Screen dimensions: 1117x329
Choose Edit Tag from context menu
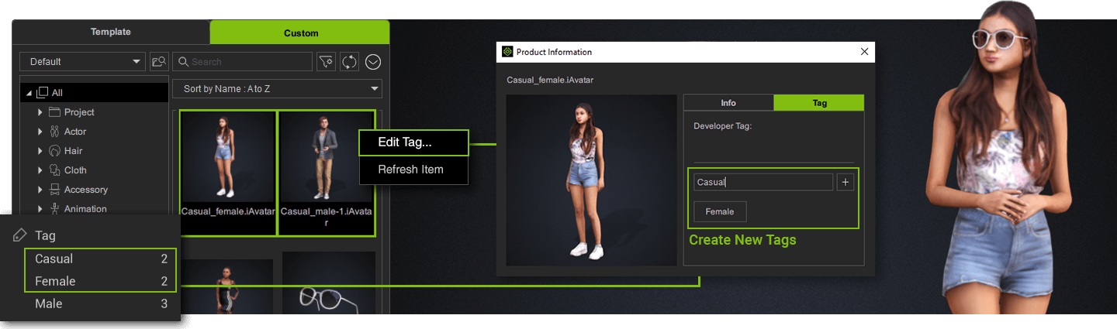tap(413, 142)
